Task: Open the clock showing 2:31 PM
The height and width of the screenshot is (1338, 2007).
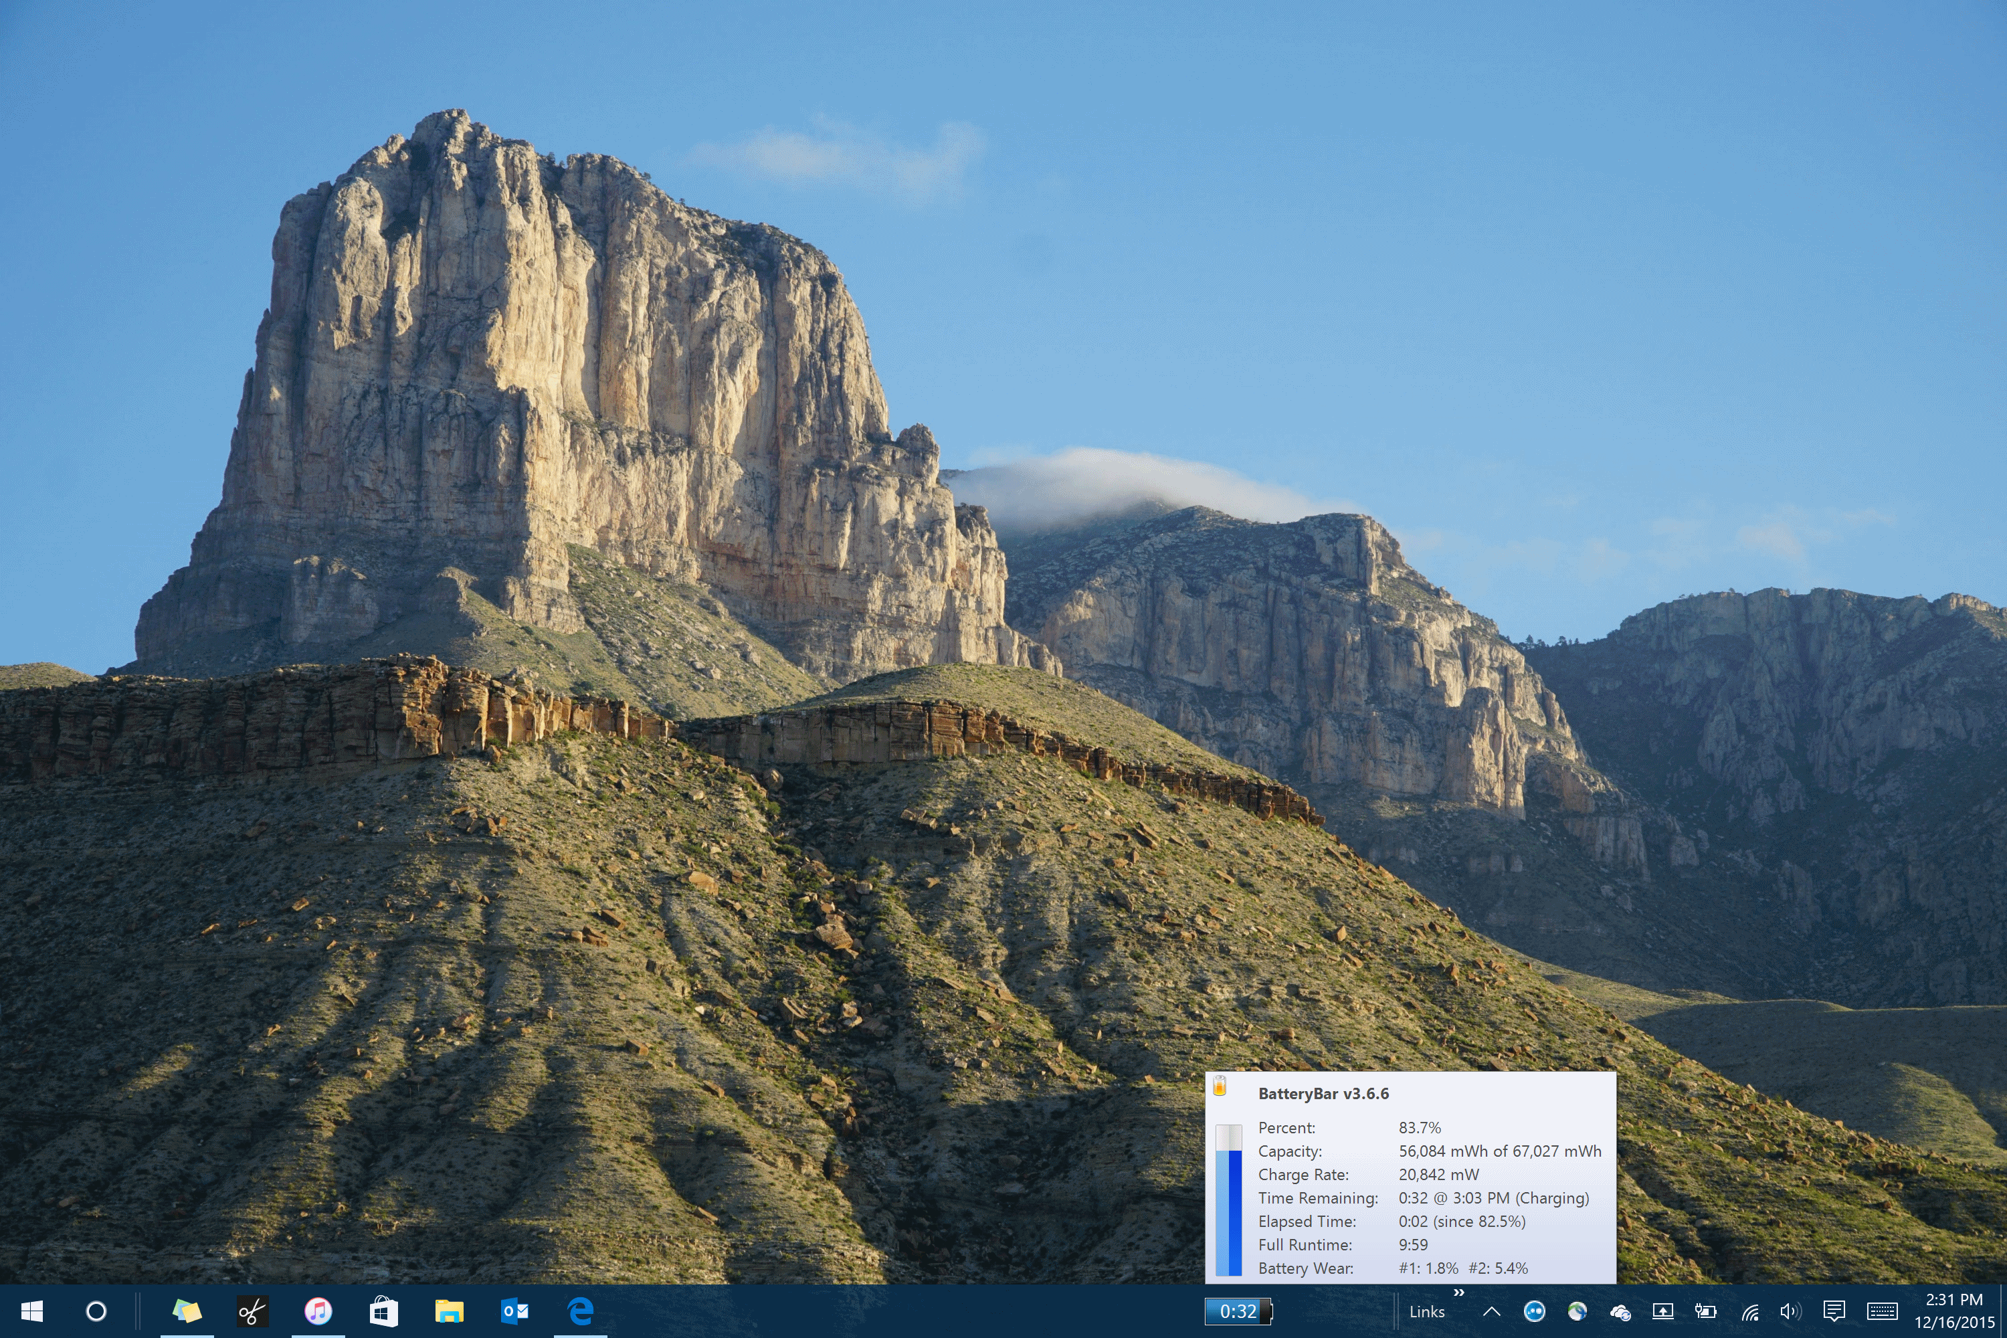Action: (x=1954, y=1311)
